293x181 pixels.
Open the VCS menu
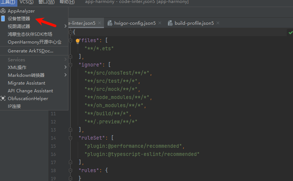tap(27, 2)
